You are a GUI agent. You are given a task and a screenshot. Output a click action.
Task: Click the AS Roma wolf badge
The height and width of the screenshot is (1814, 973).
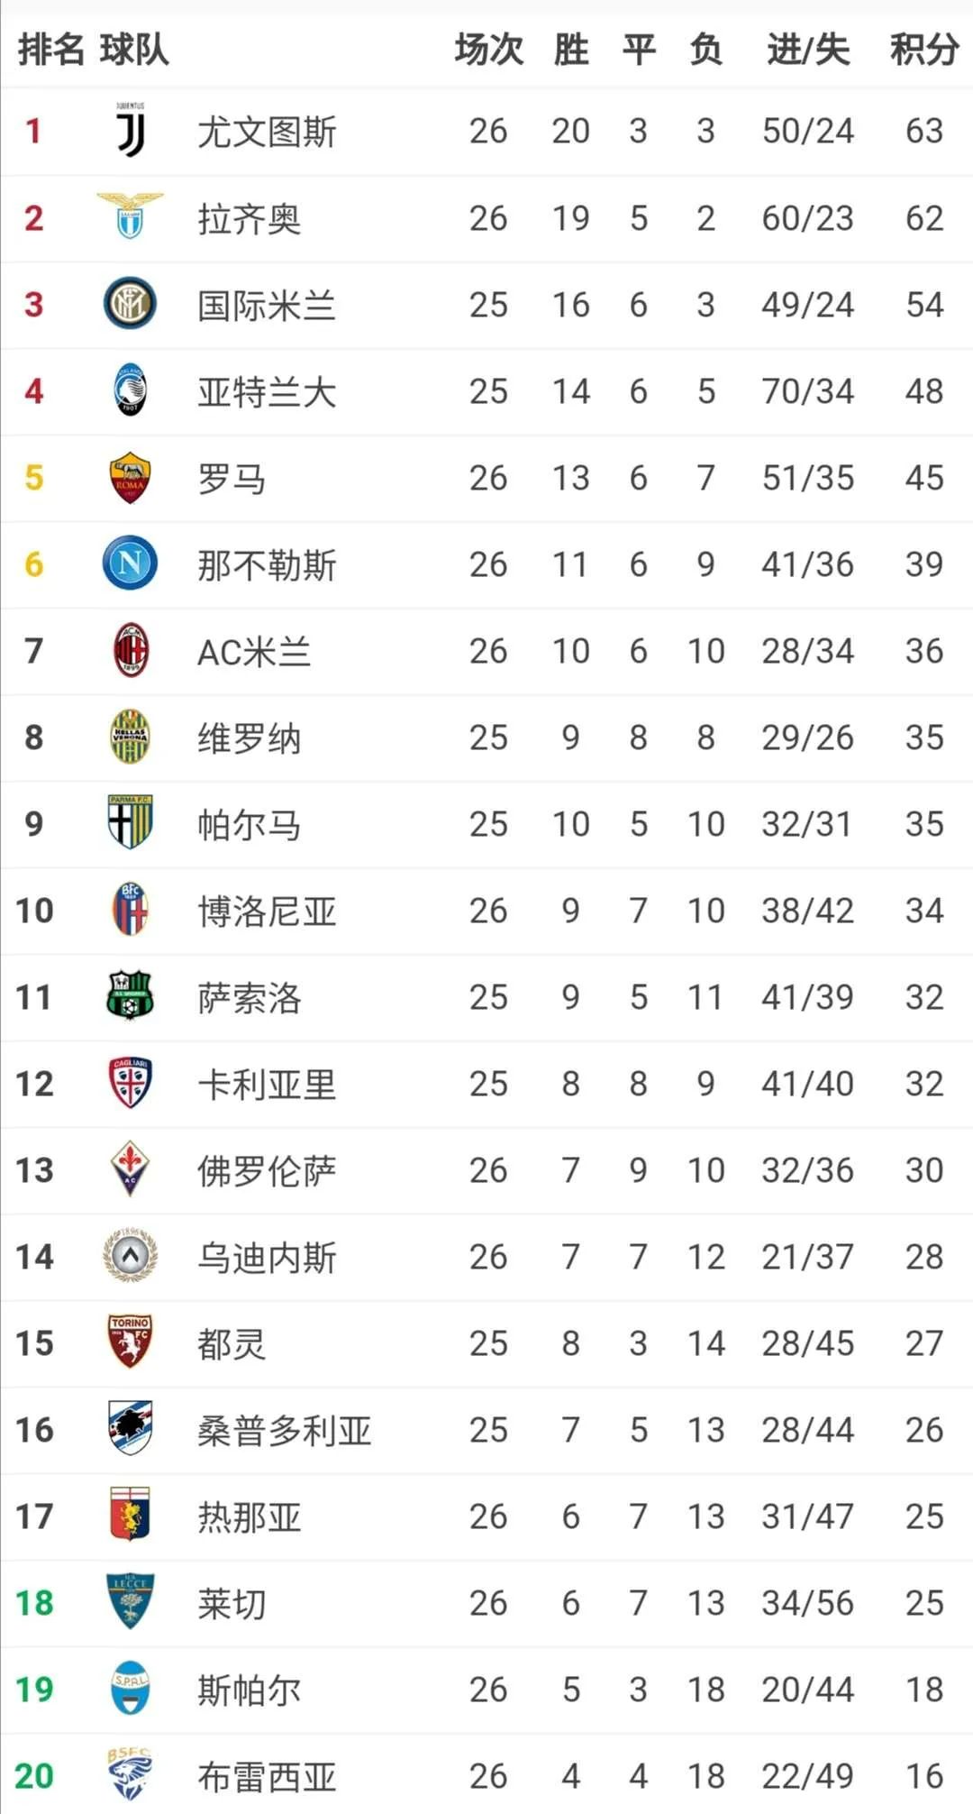[x=130, y=477]
